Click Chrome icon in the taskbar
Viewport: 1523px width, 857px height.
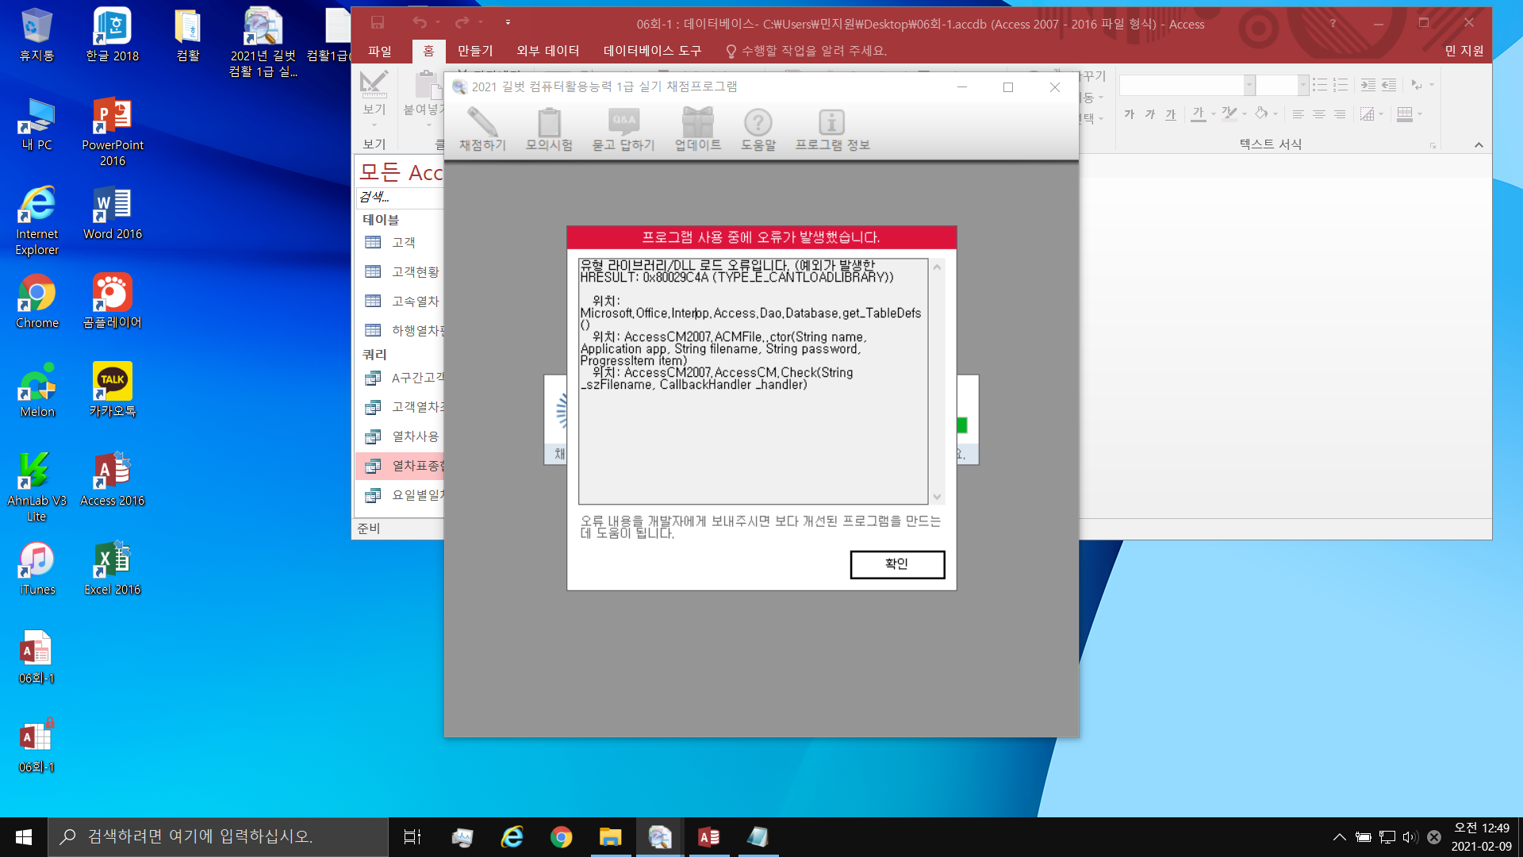point(562,837)
